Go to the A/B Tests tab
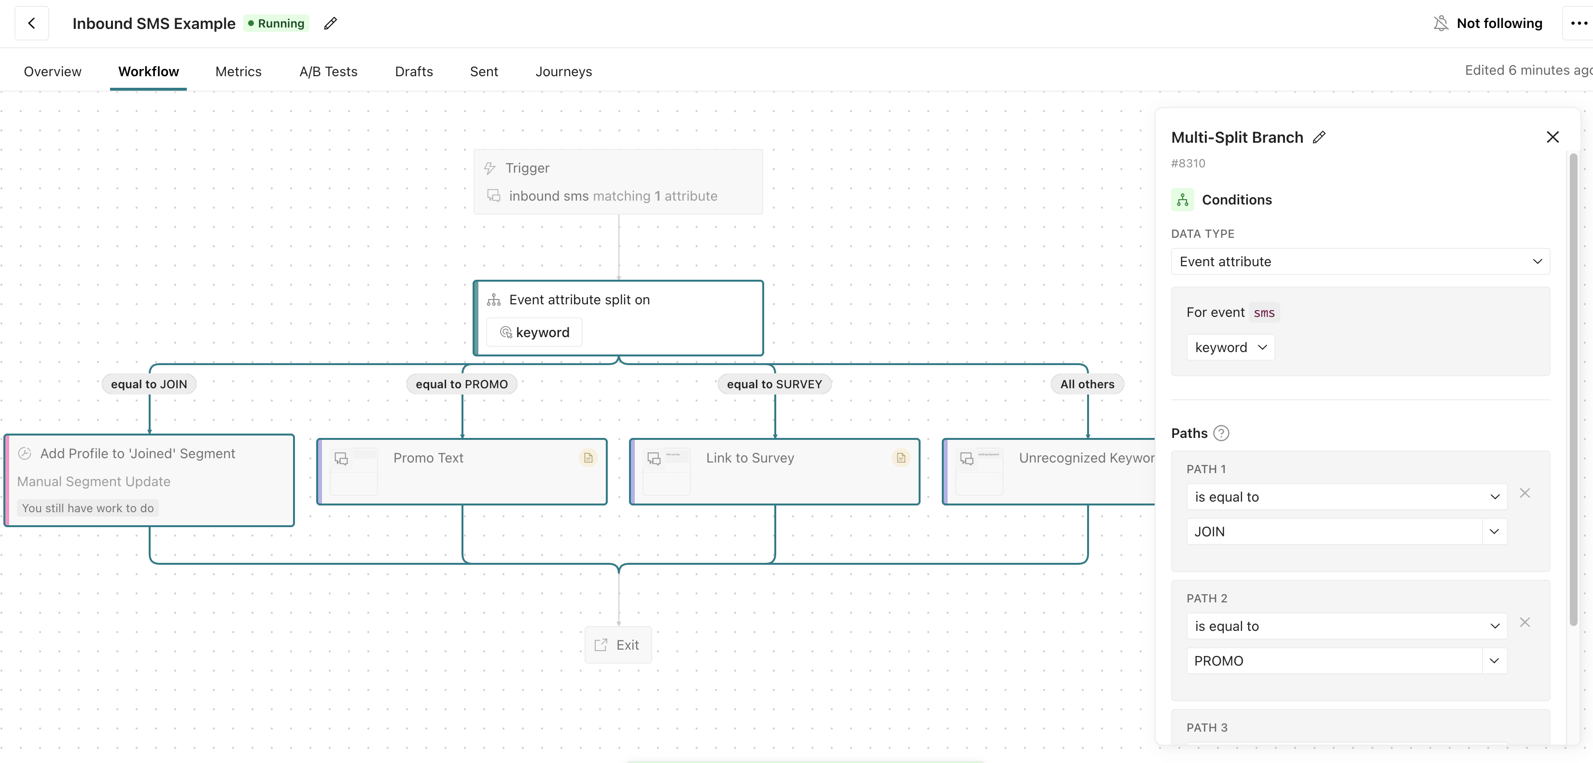This screenshot has width=1593, height=763. pos(328,72)
